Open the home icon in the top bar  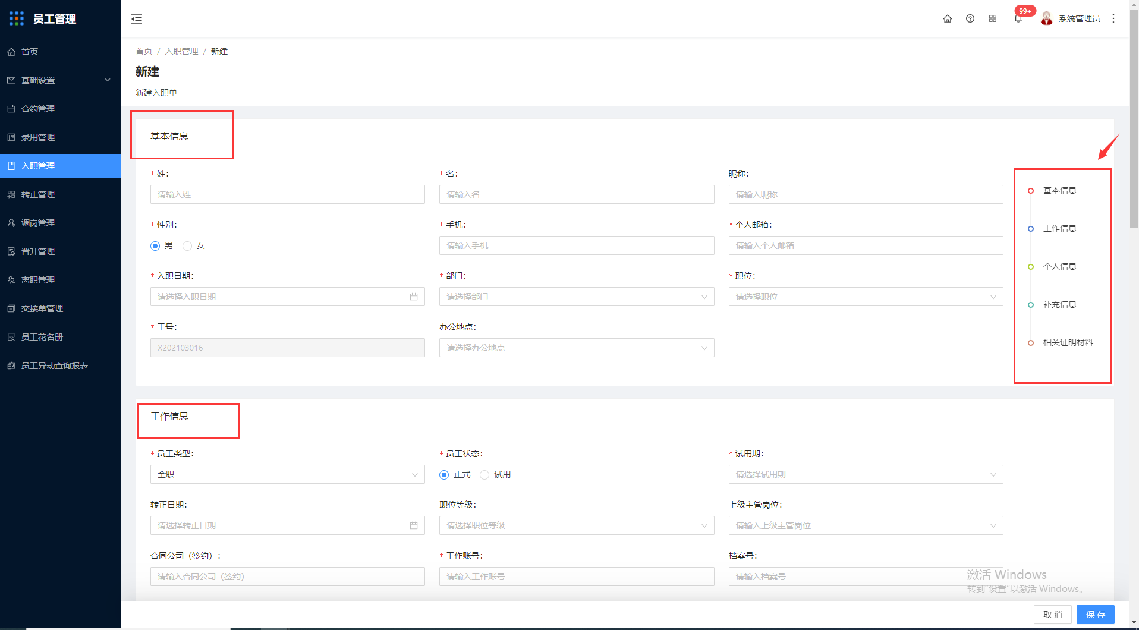tap(948, 18)
